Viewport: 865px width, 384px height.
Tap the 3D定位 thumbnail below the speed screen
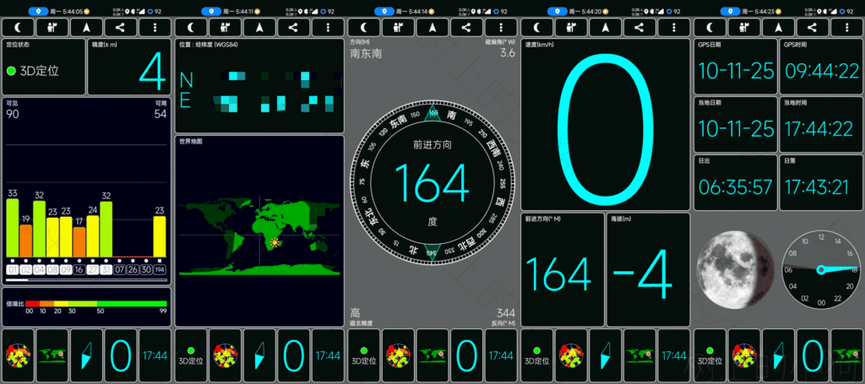pos(536,355)
